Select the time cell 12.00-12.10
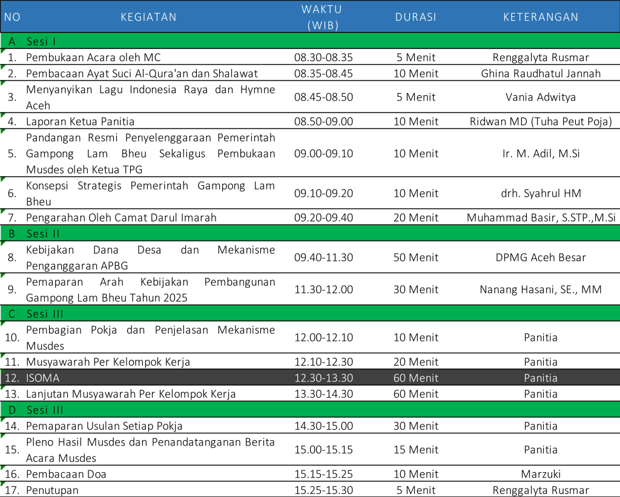 (x=323, y=337)
